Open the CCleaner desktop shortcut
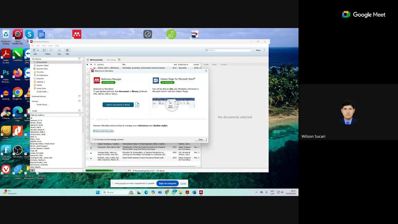Image resolution: width=398 pixels, height=224 pixels. click(6, 112)
